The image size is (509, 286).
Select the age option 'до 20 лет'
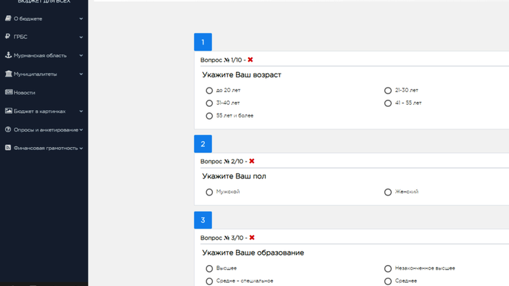pyautogui.click(x=209, y=90)
